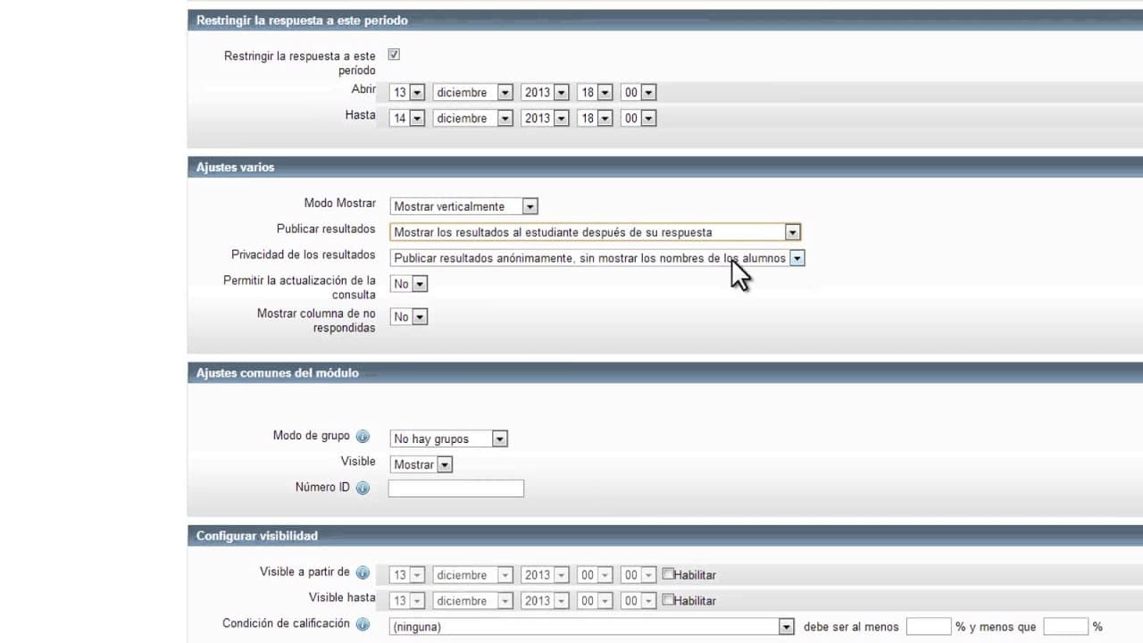
Task: Open the Hasta hour dropdown
Action: pos(595,118)
